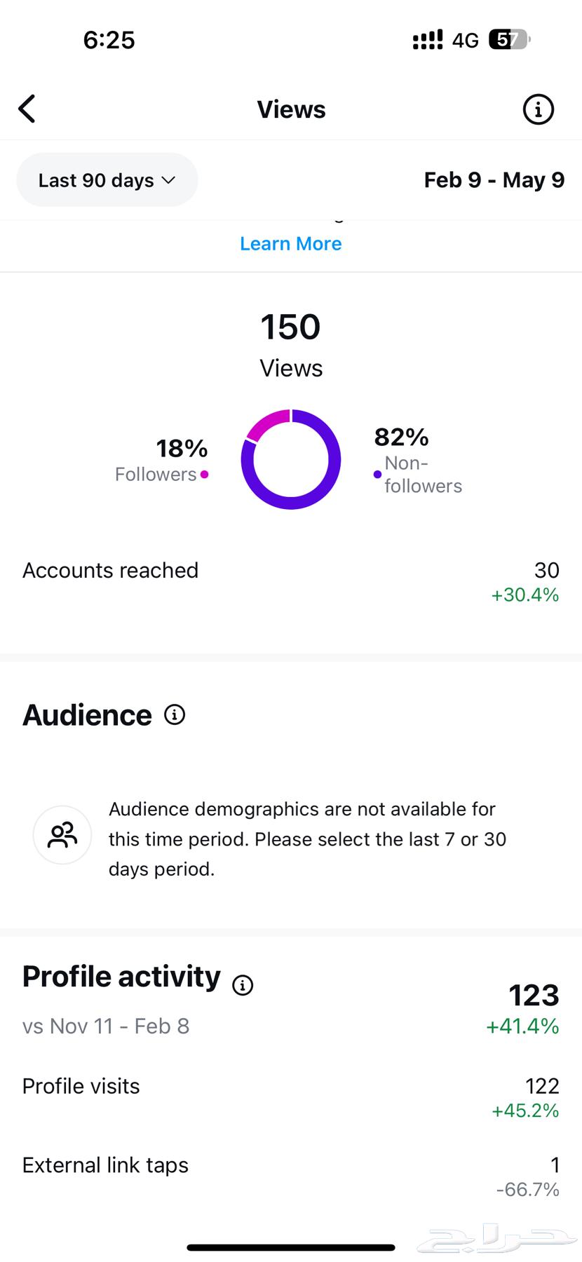Tap the 123 profile activity total
The height and width of the screenshot is (1262, 582).
tap(534, 996)
